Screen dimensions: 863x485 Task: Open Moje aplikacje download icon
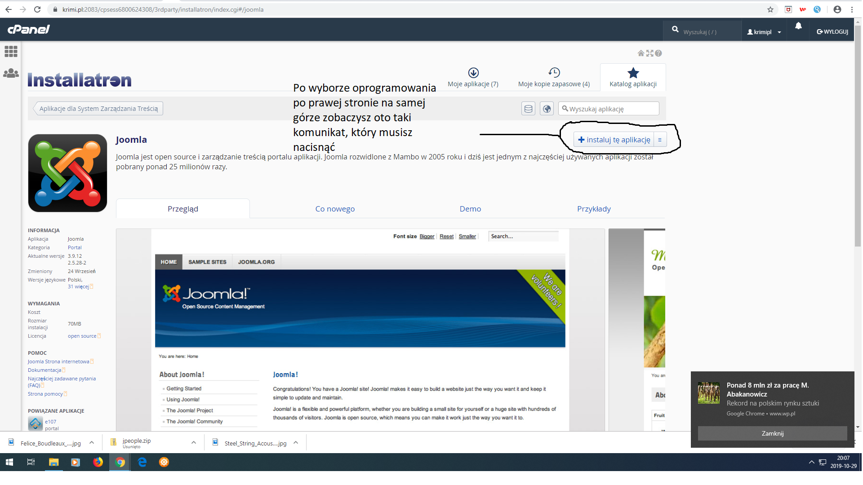click(x=473, y=73)
